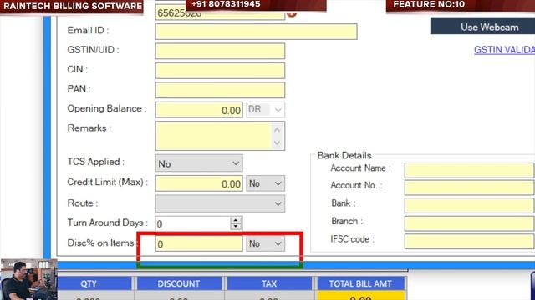Click the Disc% on Items field
This screenshot has height=300, width=535.
coord(199,243)
